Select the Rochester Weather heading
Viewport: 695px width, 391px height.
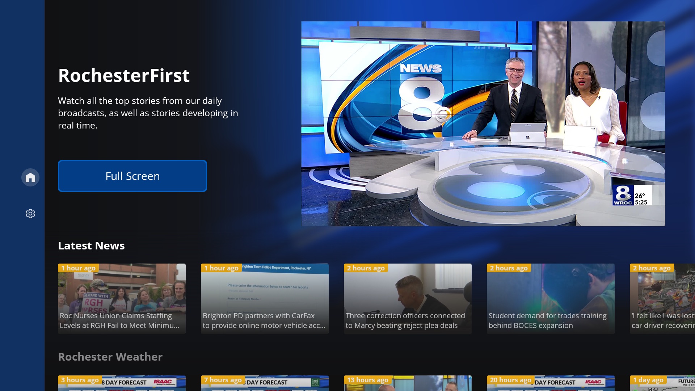tap(110, 357)
